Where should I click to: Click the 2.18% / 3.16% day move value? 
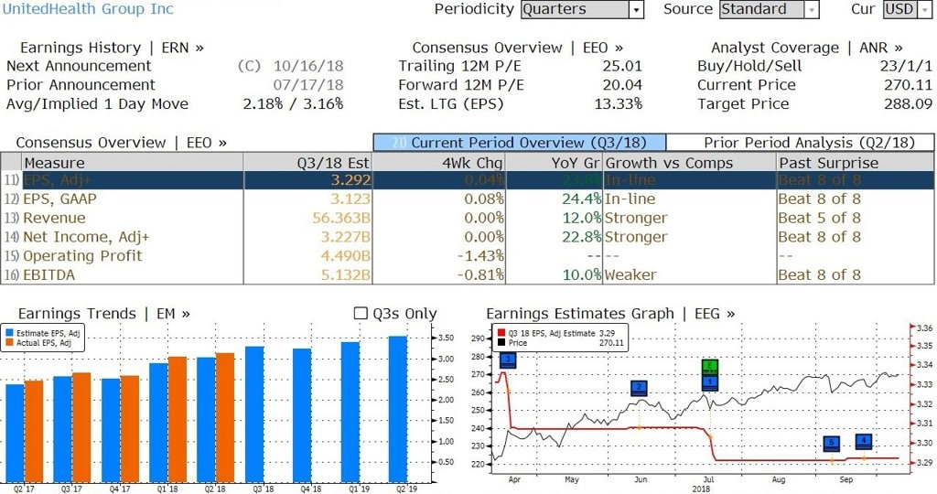tap(293, 104)
